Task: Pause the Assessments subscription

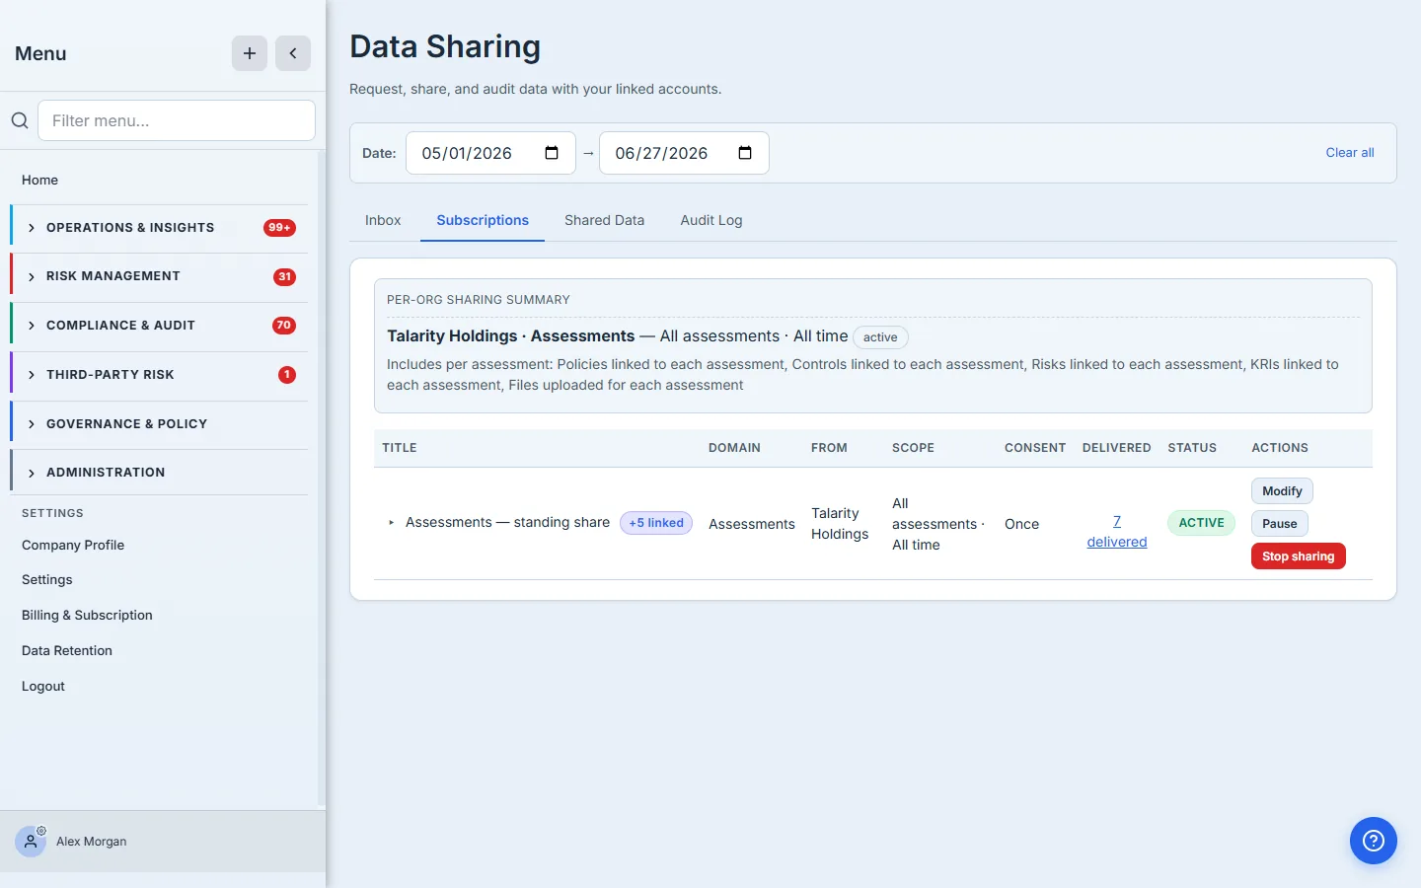Action: [x=1280, y=524]
